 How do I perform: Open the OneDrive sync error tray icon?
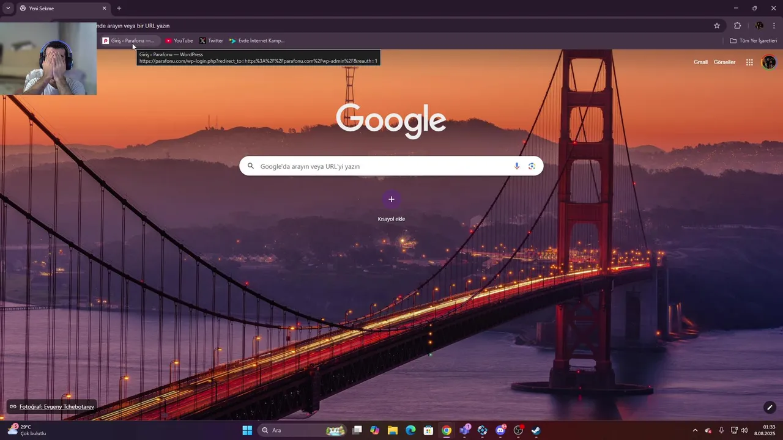pyautogui.click(x=708, y=430)
